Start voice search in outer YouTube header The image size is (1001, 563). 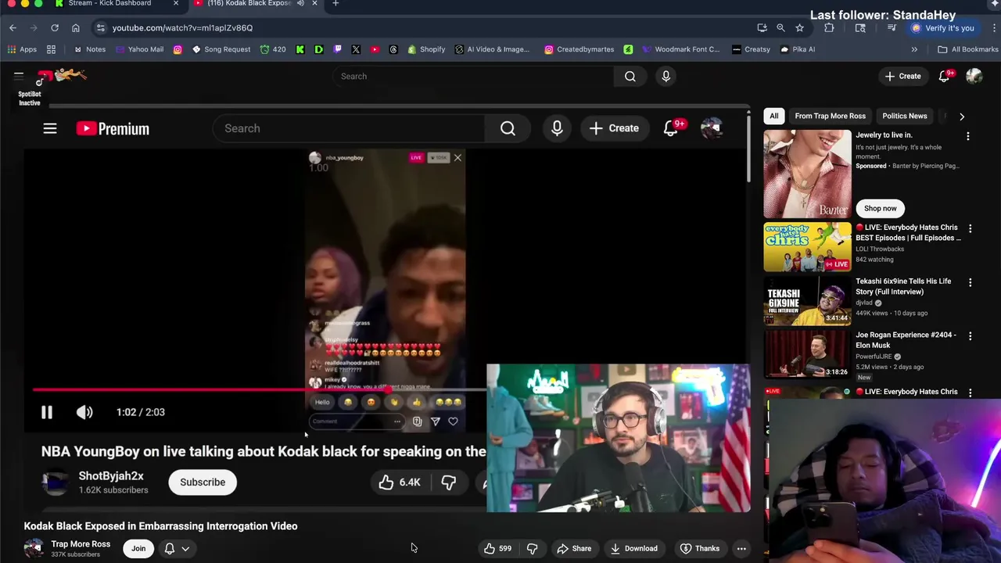(666, 76)
